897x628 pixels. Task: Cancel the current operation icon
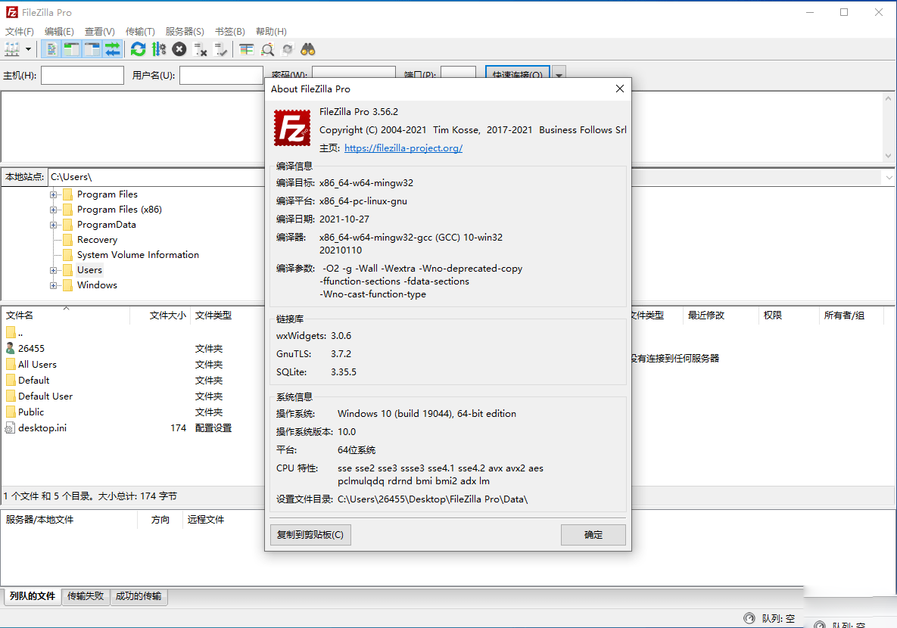[x=179, y=50]
